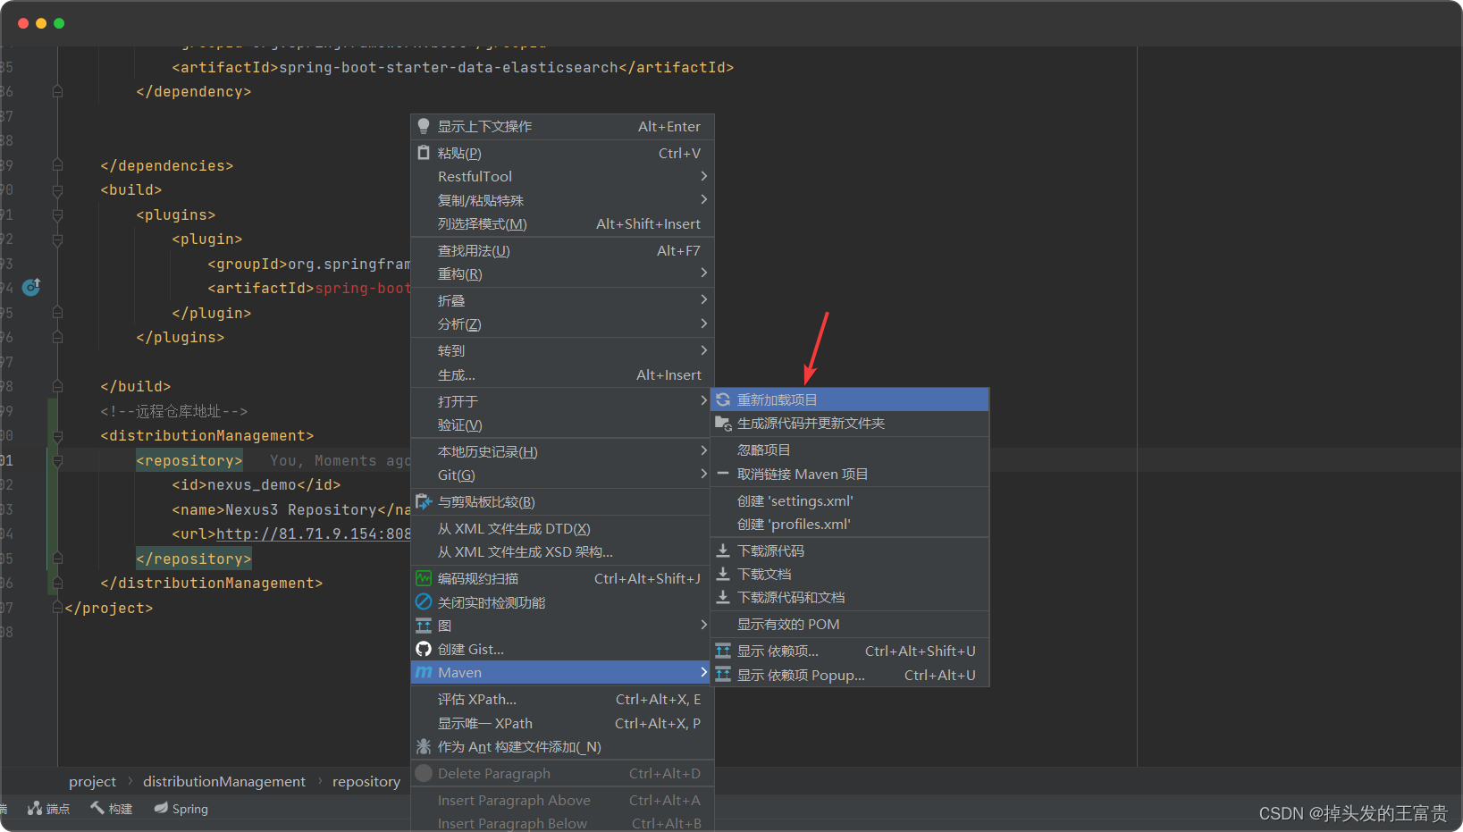Choose 评估 XPath... menu item
The width and height of the screenshot is (1463, 832).
coord(562,699)
